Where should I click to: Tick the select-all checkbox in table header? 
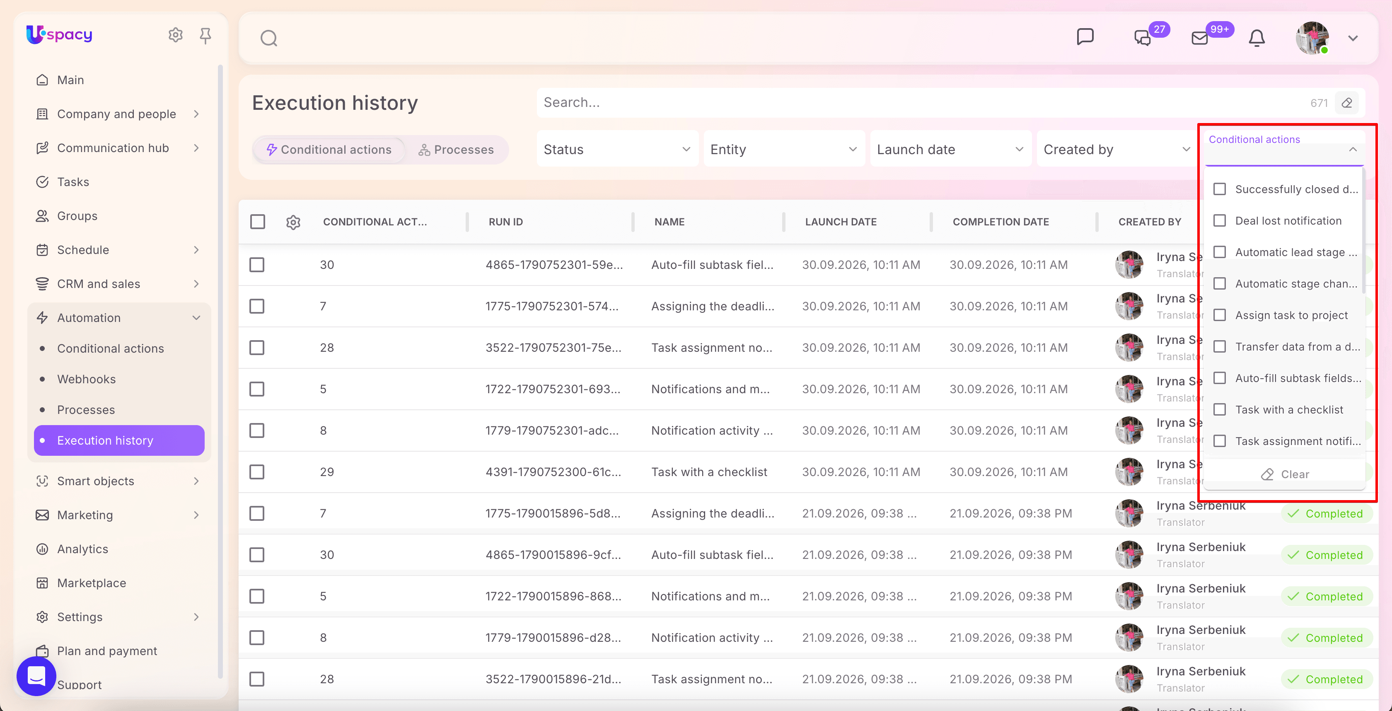258,222
